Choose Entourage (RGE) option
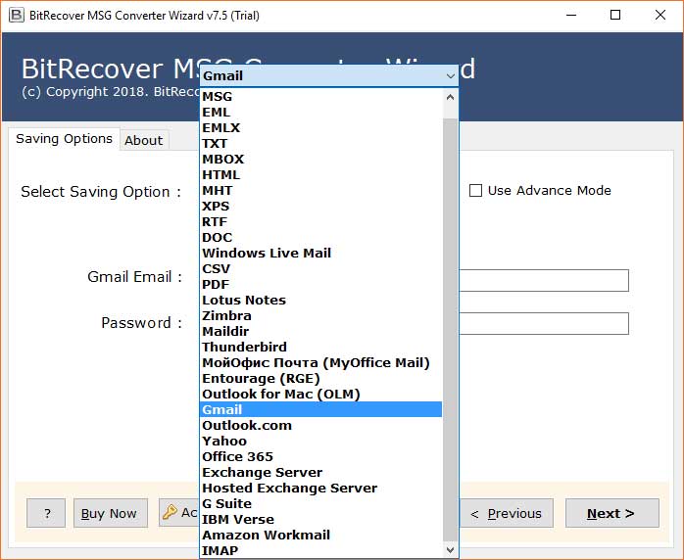 pyautogui.click(x=321, y=379)
